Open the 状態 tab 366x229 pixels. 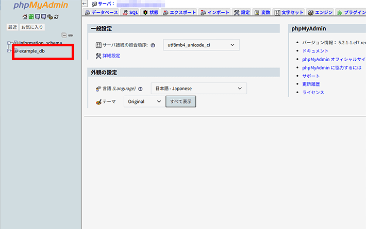coord(151,12)
